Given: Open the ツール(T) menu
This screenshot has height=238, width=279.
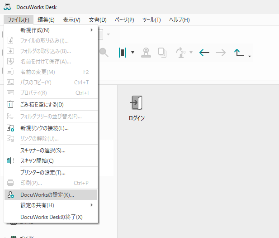Looking at the screenshot, I should click(151, 19).
